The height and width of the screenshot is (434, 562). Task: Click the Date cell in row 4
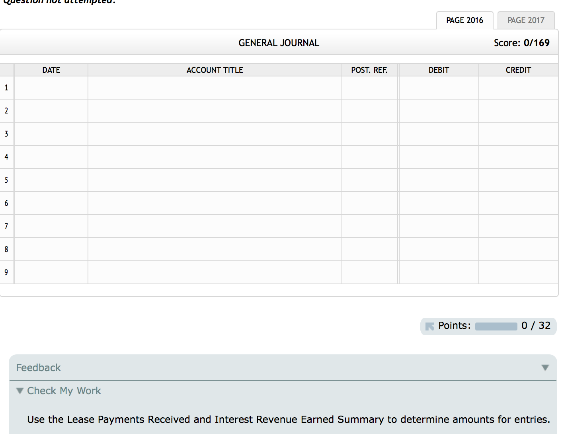[51, 157]
